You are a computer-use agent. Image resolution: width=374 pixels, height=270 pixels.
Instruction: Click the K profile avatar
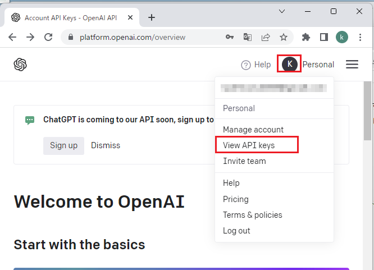pyautogui.click(x=290, y=64)
